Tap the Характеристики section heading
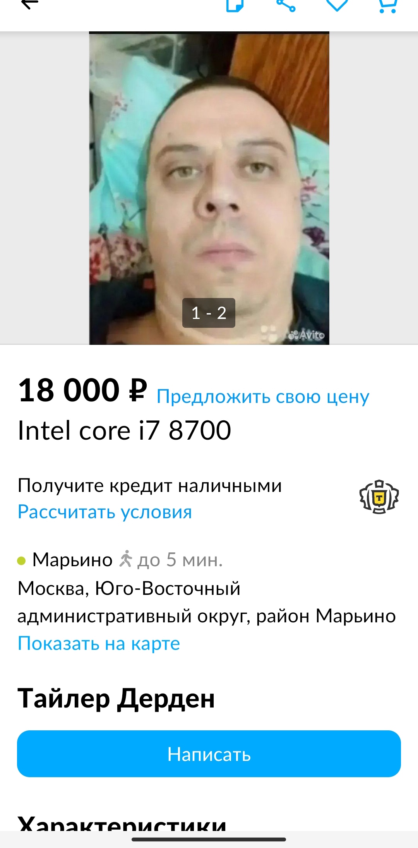Screen dimensions: 418x848 tap(122, 822)
